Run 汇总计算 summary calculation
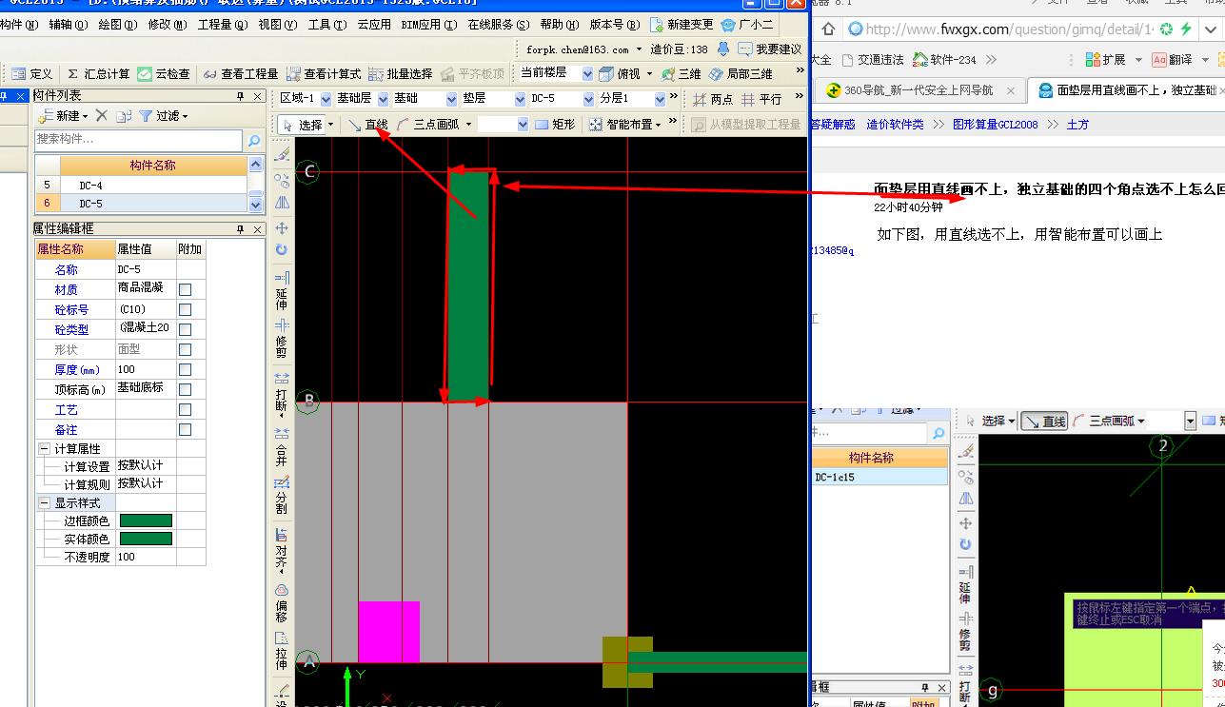The width and height of the screenshot is (1225, 707). pos(98,73)
